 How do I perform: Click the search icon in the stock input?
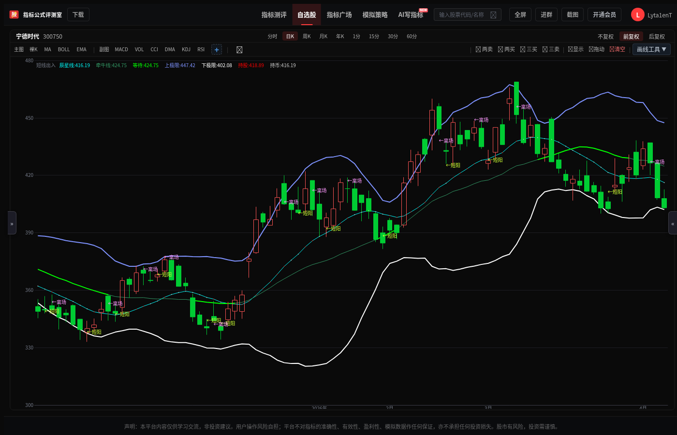[493, 15]
